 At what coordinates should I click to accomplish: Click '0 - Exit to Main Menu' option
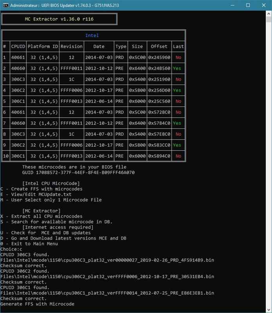tap(29, 244)
